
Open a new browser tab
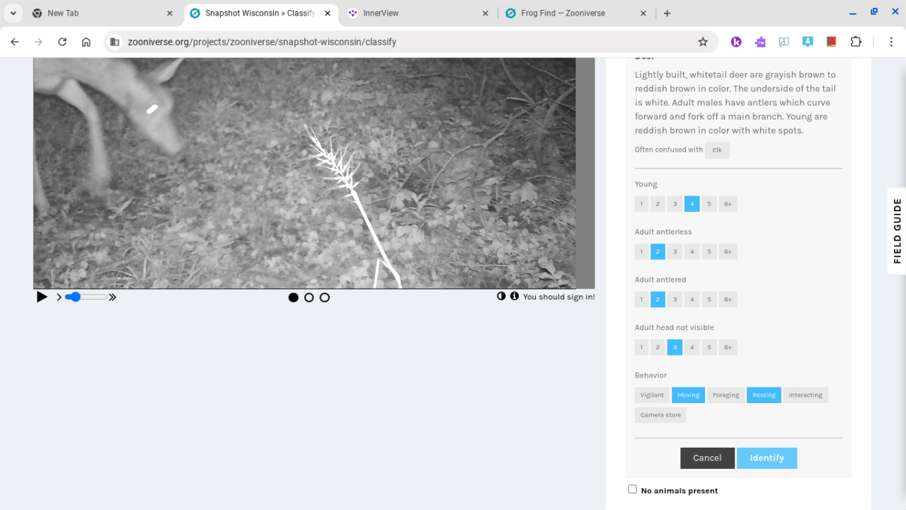(x=667, y=13)
